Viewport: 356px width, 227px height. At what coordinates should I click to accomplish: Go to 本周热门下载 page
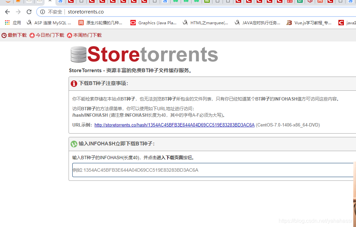[84, 35]
